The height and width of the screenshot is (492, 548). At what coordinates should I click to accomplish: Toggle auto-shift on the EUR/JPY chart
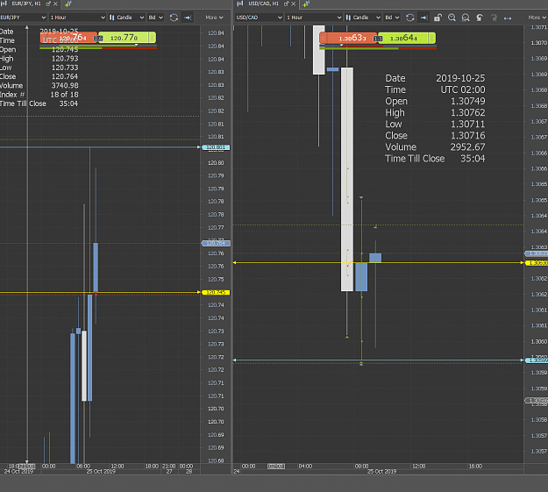(x=188, y=18)
